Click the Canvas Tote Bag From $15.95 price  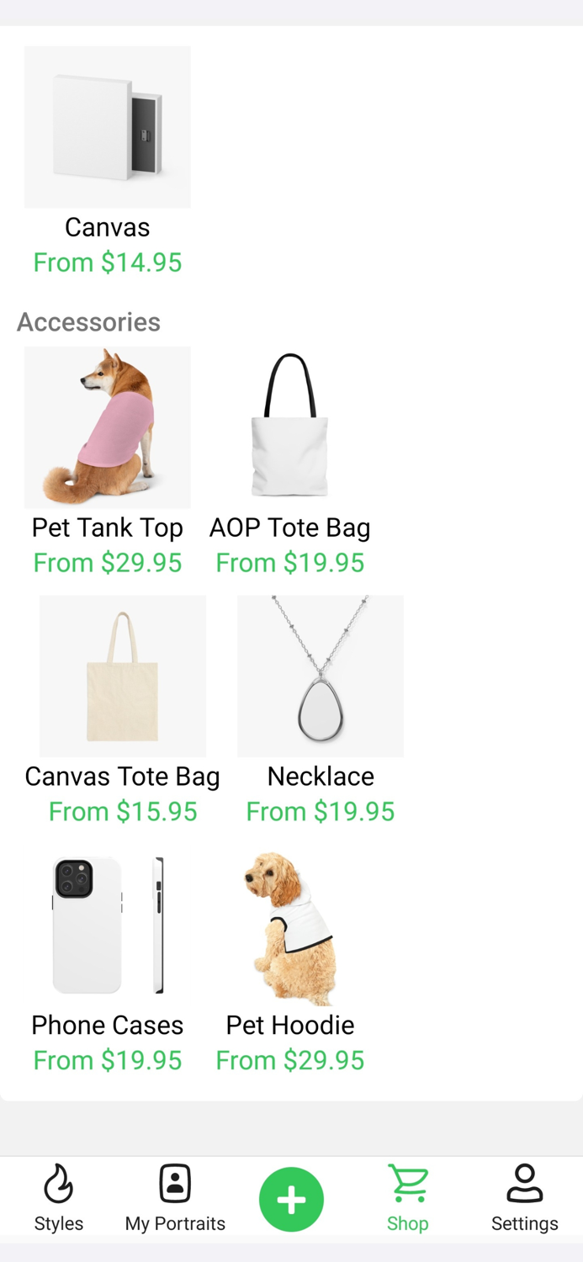point(123,811)
